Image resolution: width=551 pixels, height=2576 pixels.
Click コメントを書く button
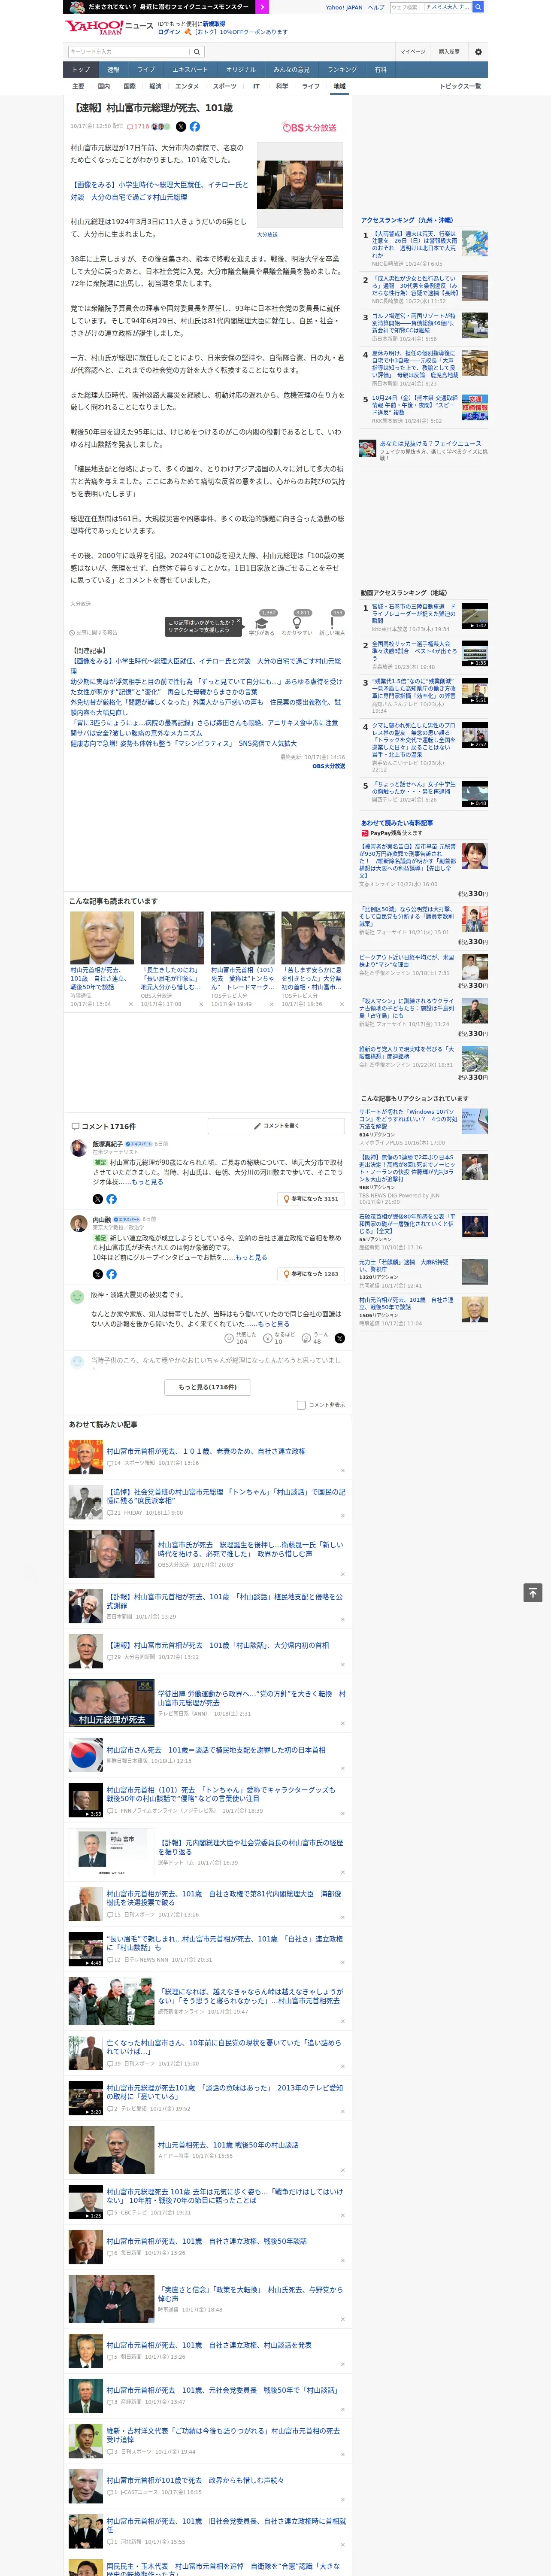(x=276, y=1126)
